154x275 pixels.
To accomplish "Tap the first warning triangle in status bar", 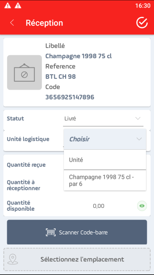I will coord(8,5).
